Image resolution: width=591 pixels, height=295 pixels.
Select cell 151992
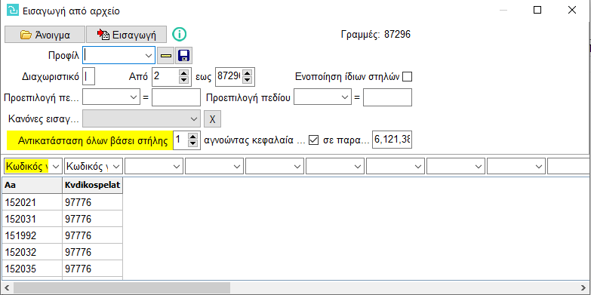(32, 235)
